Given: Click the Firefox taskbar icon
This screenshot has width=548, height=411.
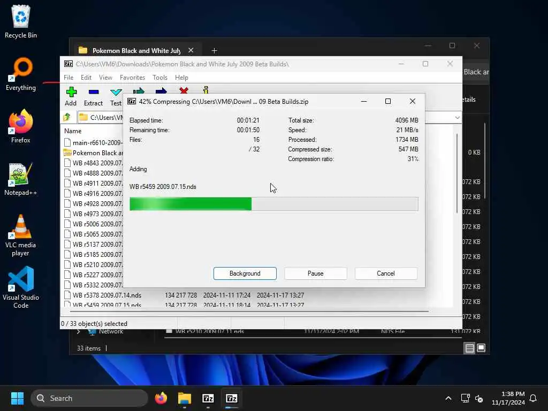Looking at the screenshot, I should (x=161, y=398).
